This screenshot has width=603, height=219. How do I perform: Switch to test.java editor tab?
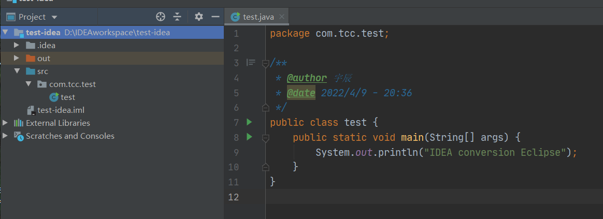(256, 17)
